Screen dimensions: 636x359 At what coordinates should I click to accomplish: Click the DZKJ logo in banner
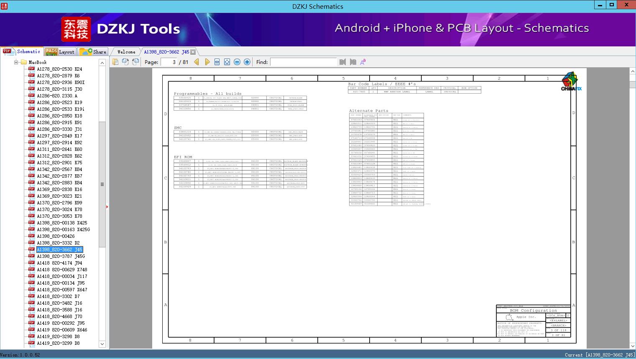pyautogui.click(x=76, y=29)
